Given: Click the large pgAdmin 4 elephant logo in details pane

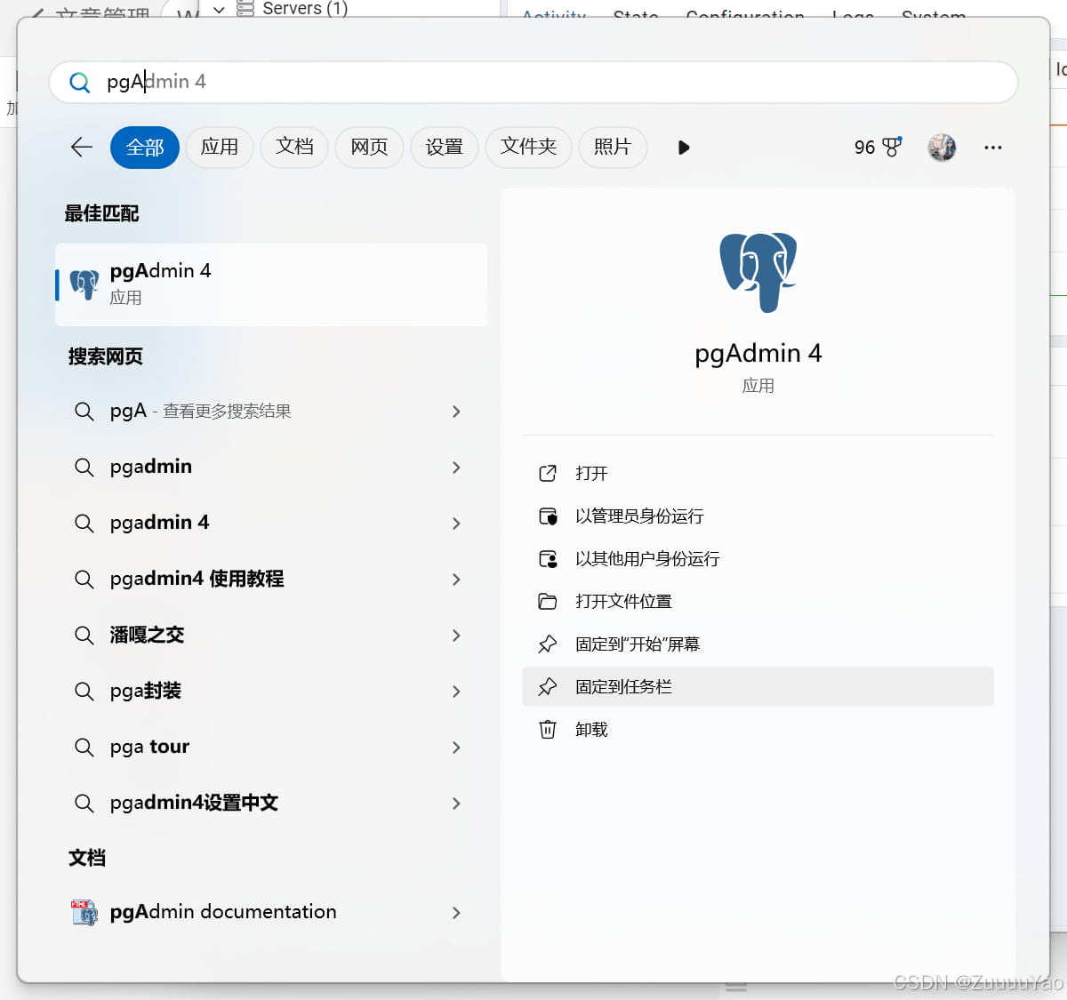Looking at the screenshot, I should [758, 272].
